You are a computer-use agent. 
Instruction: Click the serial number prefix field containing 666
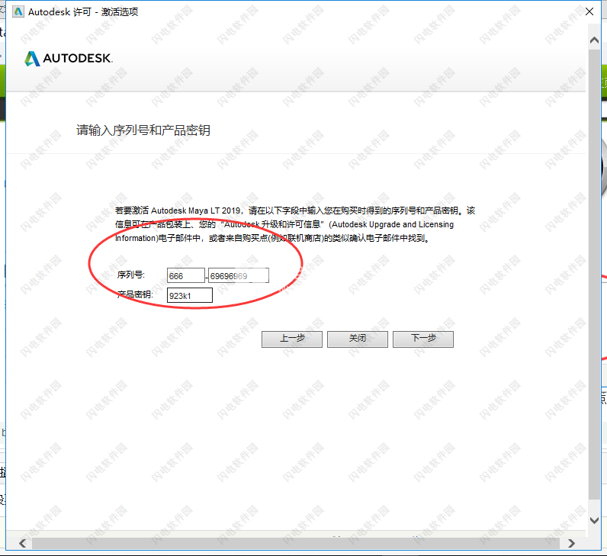point(186,275)
